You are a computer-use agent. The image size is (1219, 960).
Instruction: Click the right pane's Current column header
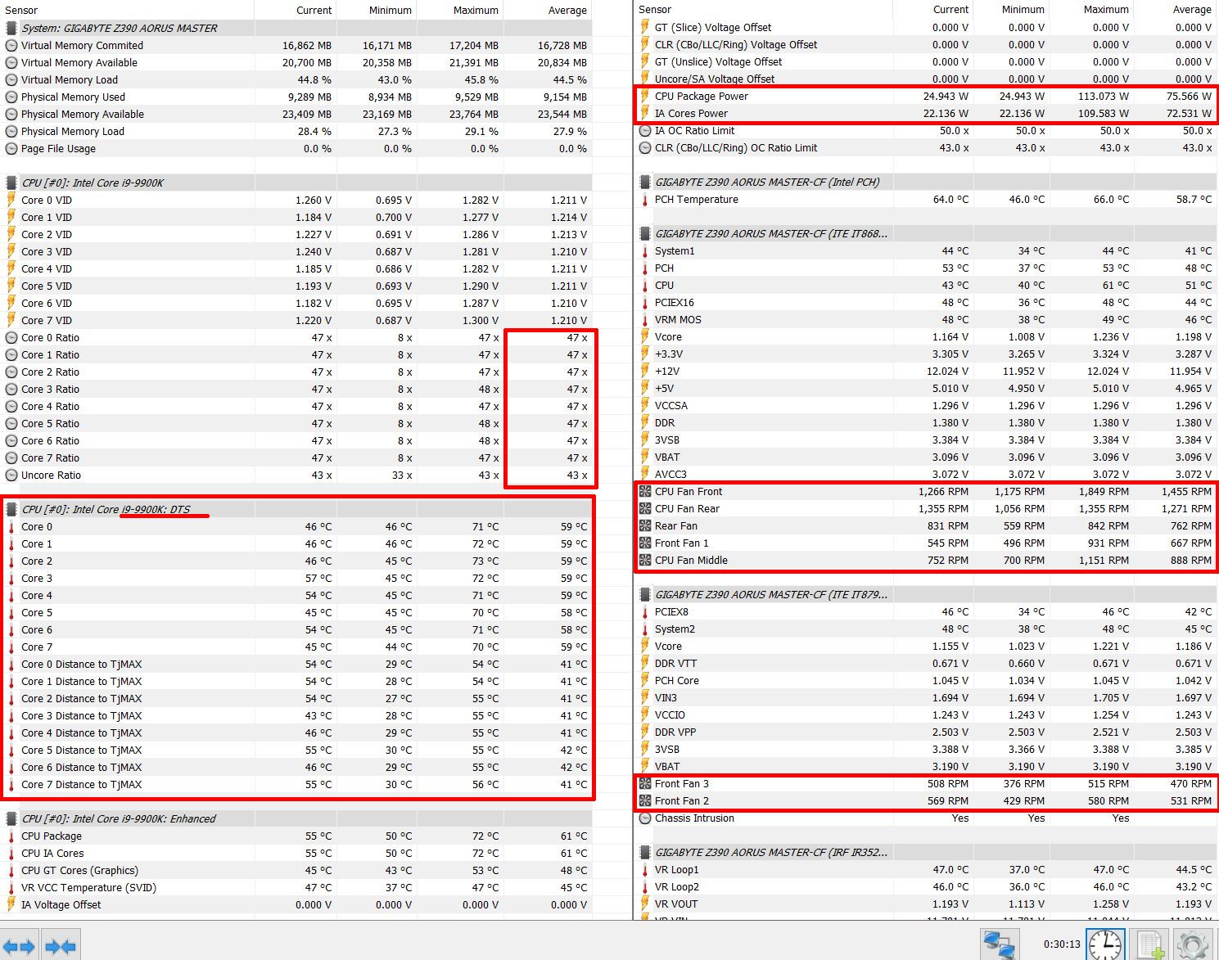(950, 10)
